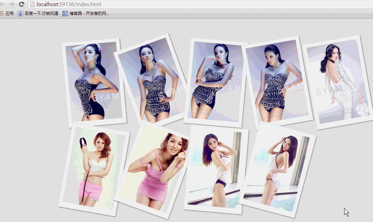The height and width of the screenshot is (222, 373).
Task: Open the 博客园 - 开发者的网 bookmark link
Action: point(89,14)
